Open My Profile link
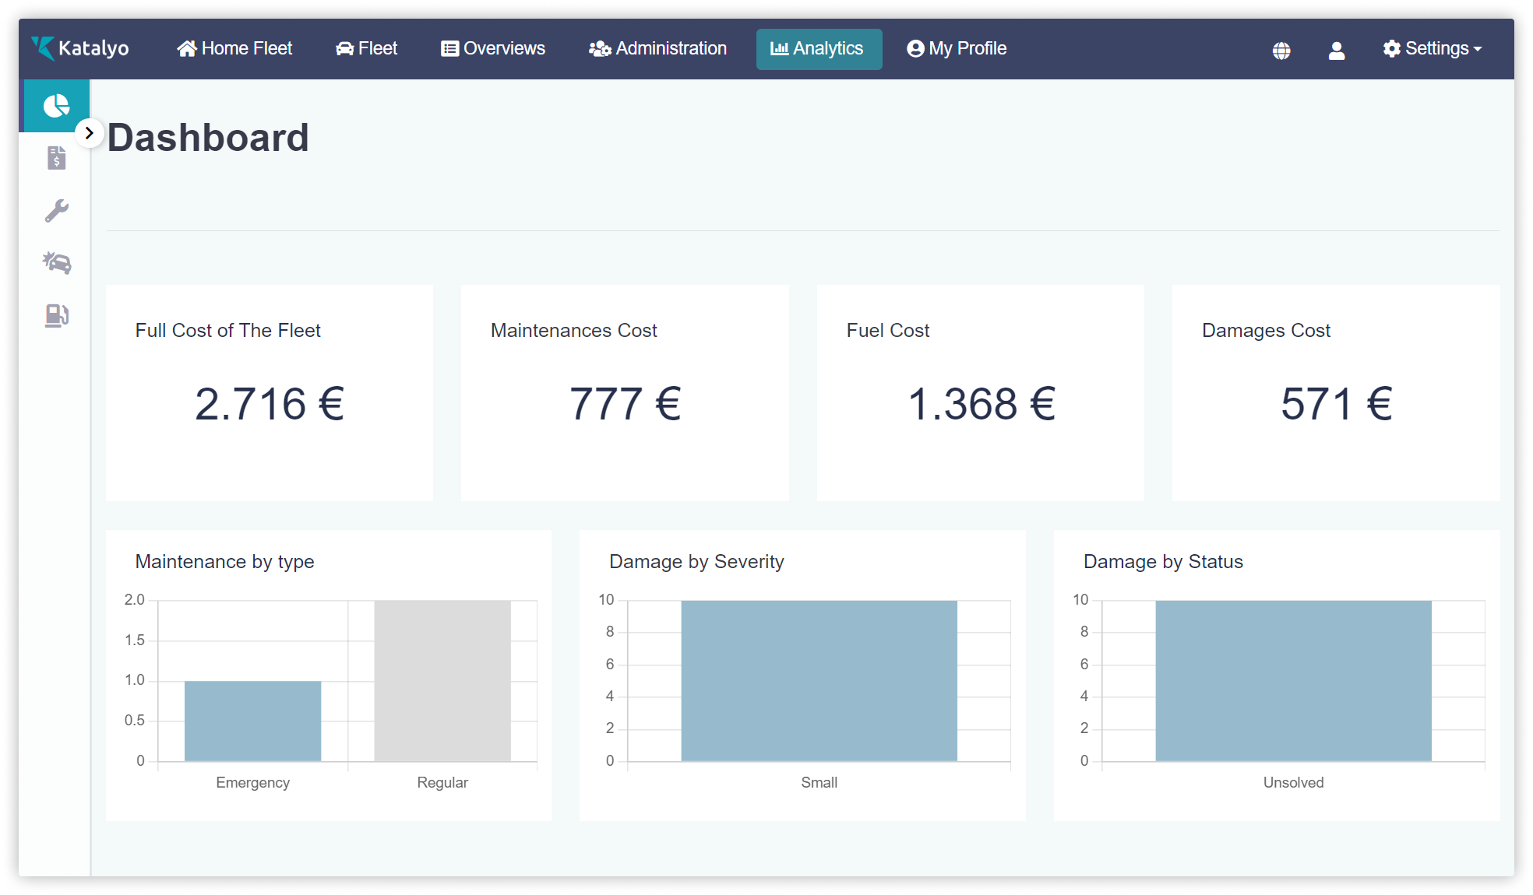The width and height of the screenshot is (1533, 895). pos(957,48)
